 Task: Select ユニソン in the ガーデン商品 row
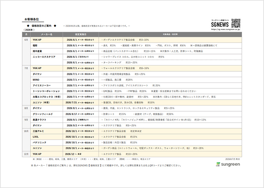(47, 148)
